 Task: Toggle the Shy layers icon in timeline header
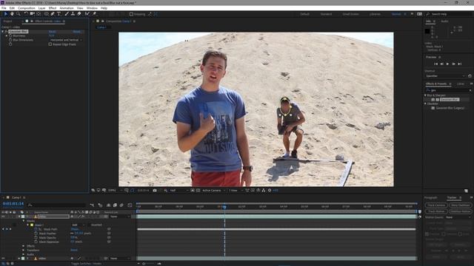pyautogui.click(x=108, y=205)
